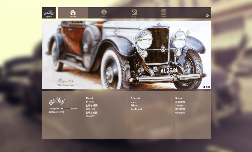252x152 pixels.
Task: Open the iSeed link under Special
Action: pos(134,102)
